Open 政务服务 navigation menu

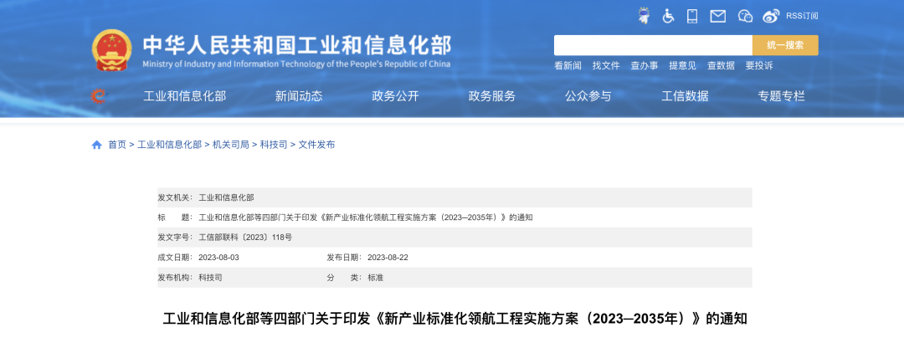click(x=492, y=96)
